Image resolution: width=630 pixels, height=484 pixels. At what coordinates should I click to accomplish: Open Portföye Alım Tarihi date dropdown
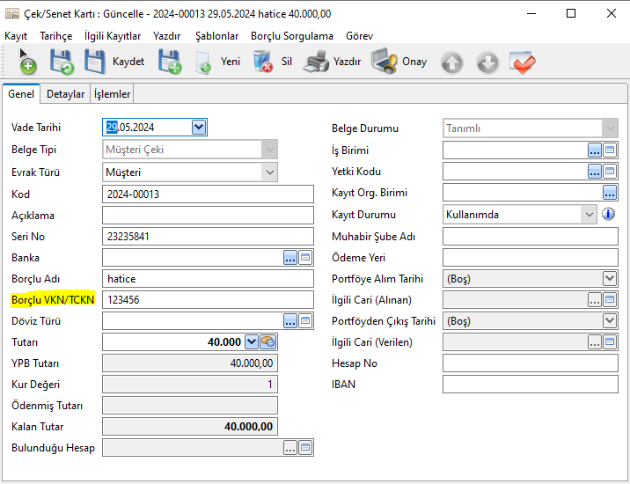tap(609, 278)
